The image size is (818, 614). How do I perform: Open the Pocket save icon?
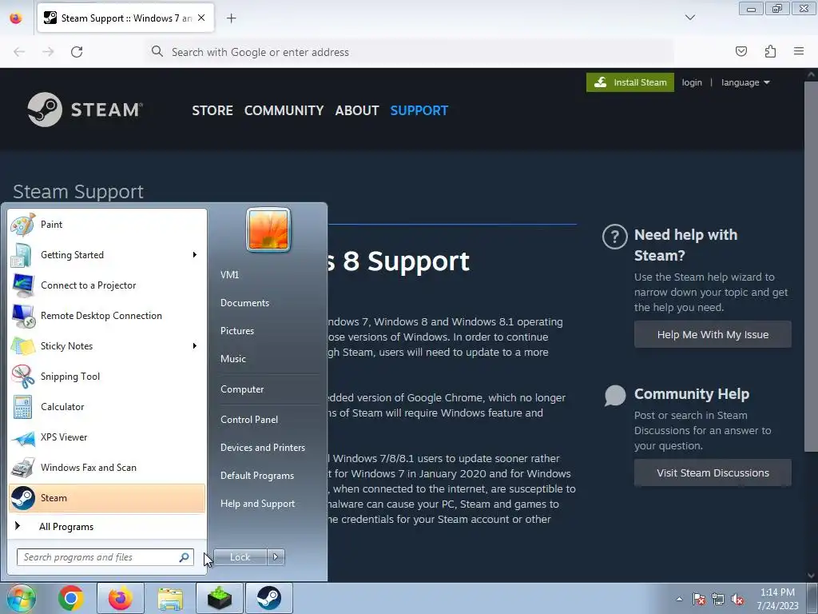[741, 51]
